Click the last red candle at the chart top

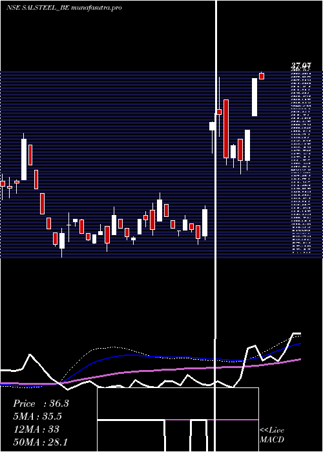262,76
